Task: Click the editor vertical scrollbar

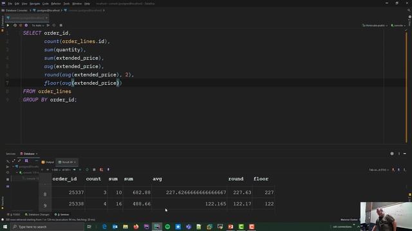Action: (x=406, y=87)
